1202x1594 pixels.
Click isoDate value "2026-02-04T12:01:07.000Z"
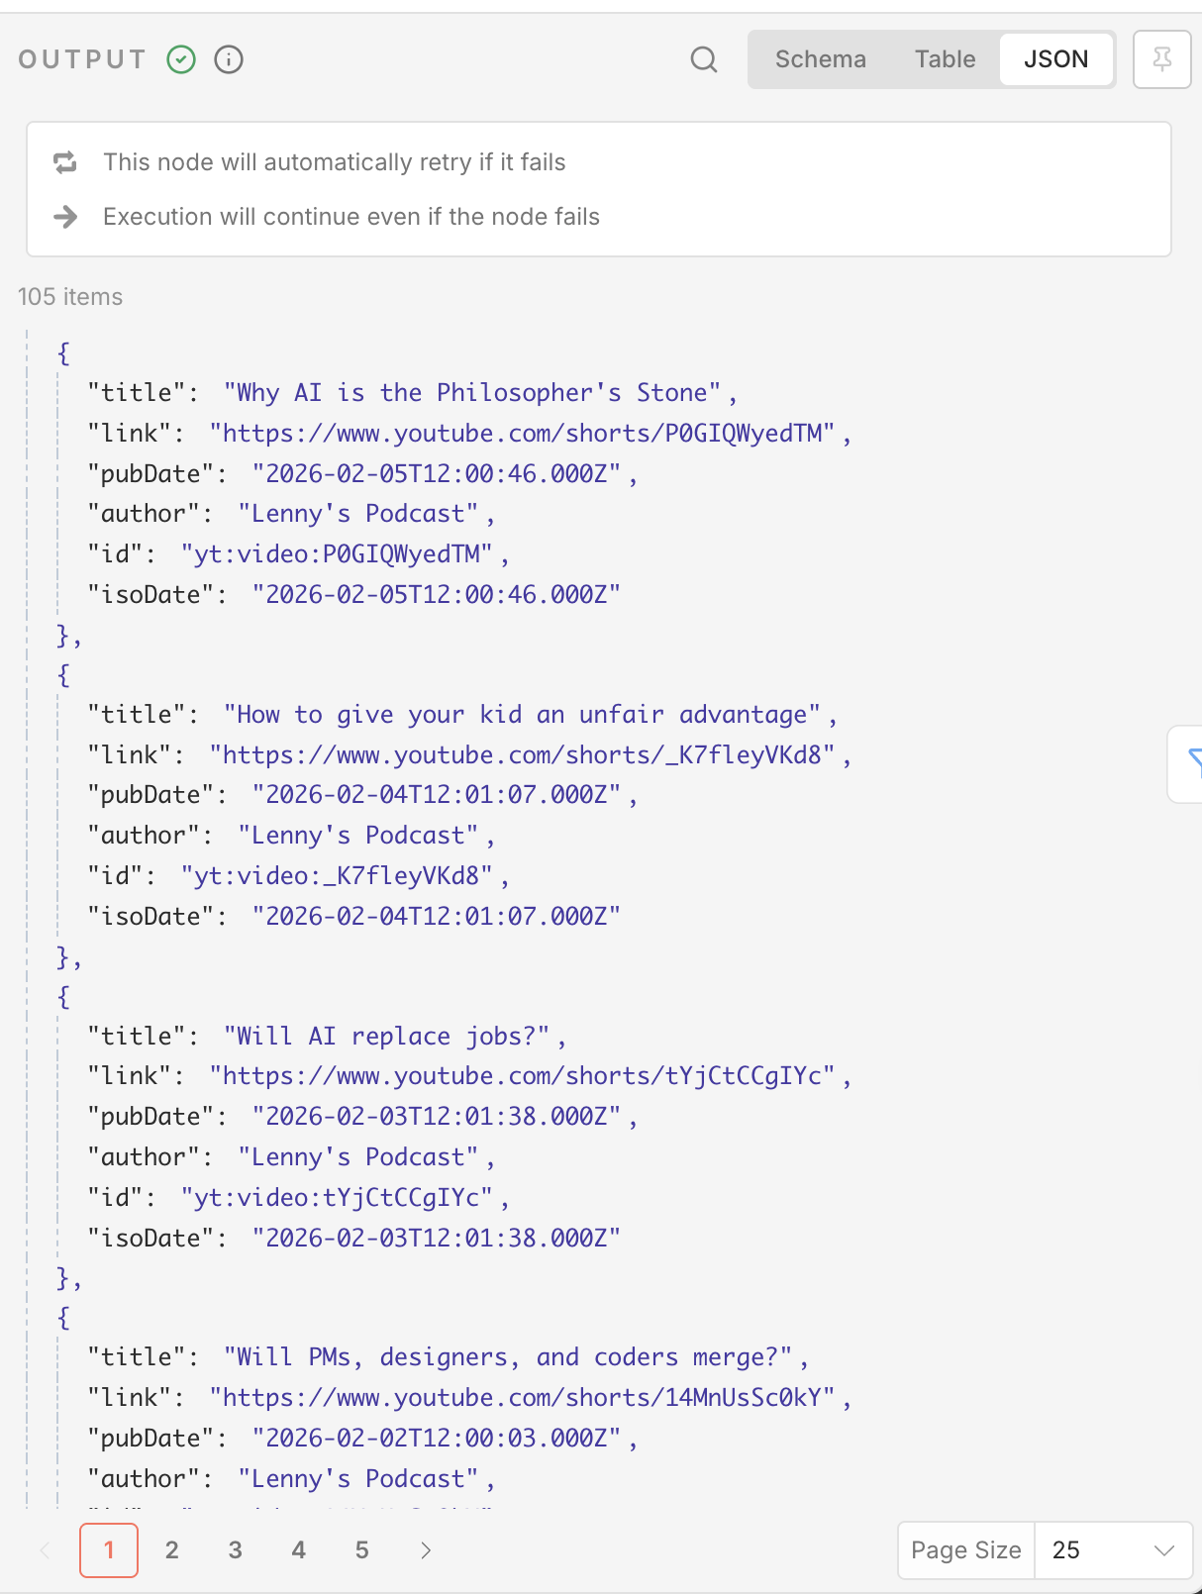coord(437,917)
